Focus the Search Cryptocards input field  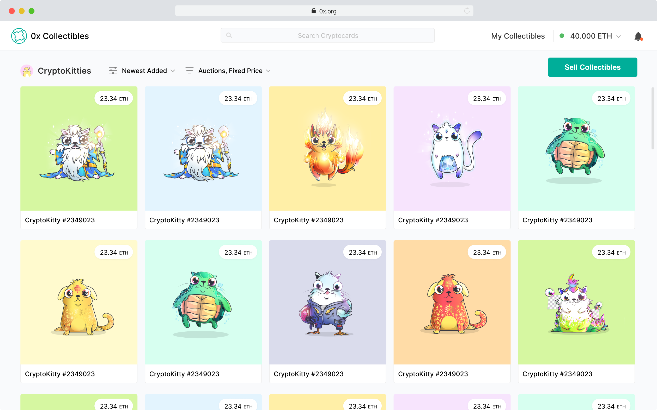click(328, 35)
